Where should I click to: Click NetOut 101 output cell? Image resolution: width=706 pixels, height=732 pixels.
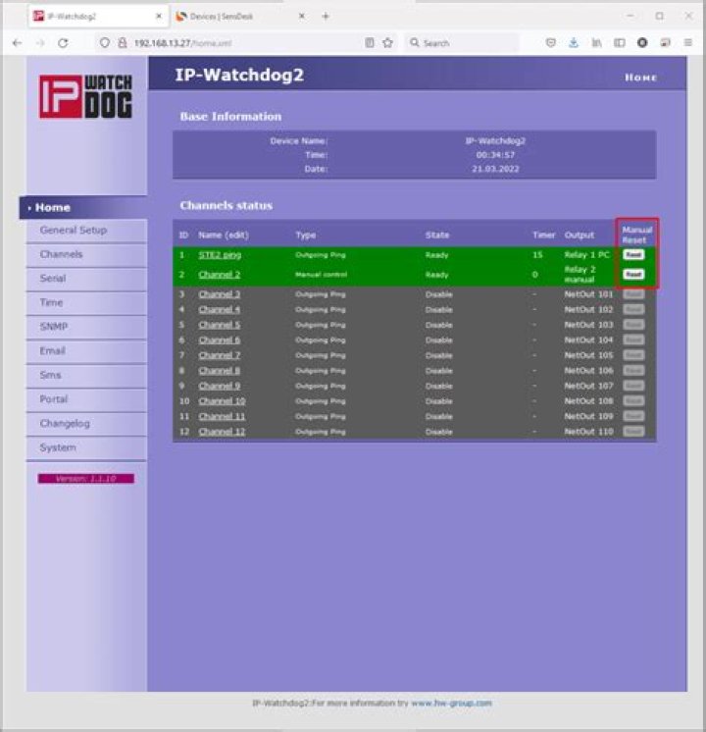tap(588, 294)
